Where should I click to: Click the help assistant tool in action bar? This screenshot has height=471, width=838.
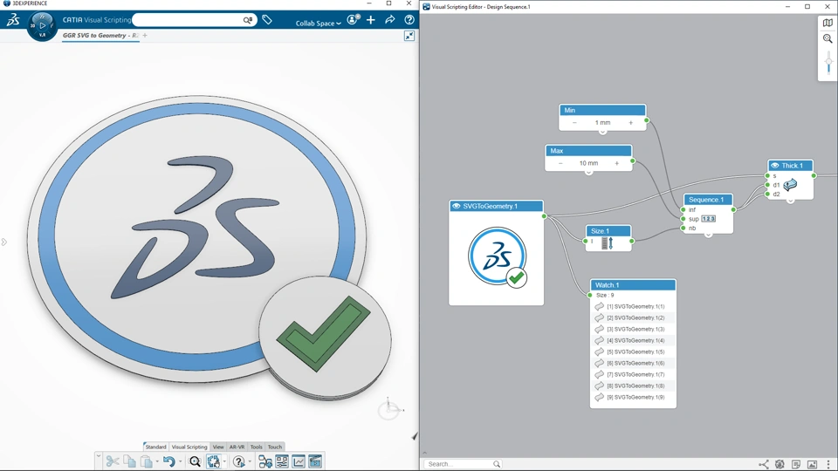(239, 461)
